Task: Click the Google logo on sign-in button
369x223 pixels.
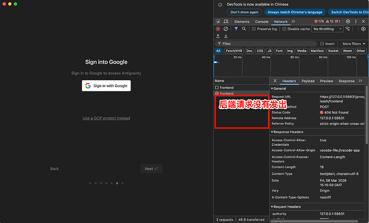Action: pos(88,86)
